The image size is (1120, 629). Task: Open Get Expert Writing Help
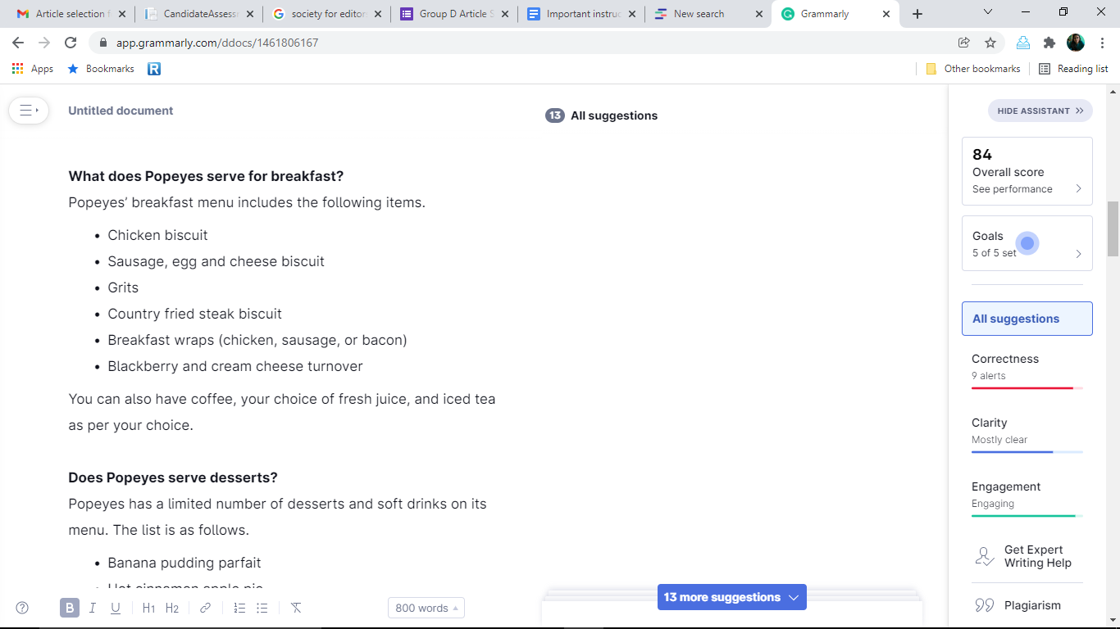click(1027, 556)
